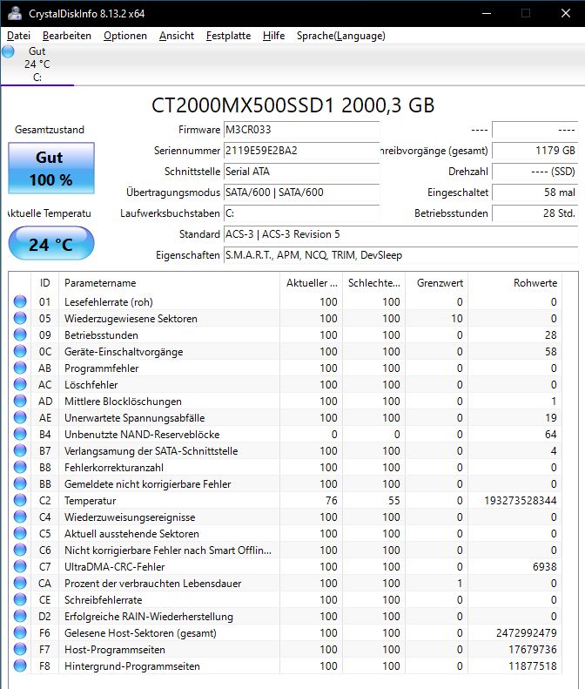
Task: Select the UltraDMA-CRC-Fehler raw value 6938
Action: pos(545,567)
